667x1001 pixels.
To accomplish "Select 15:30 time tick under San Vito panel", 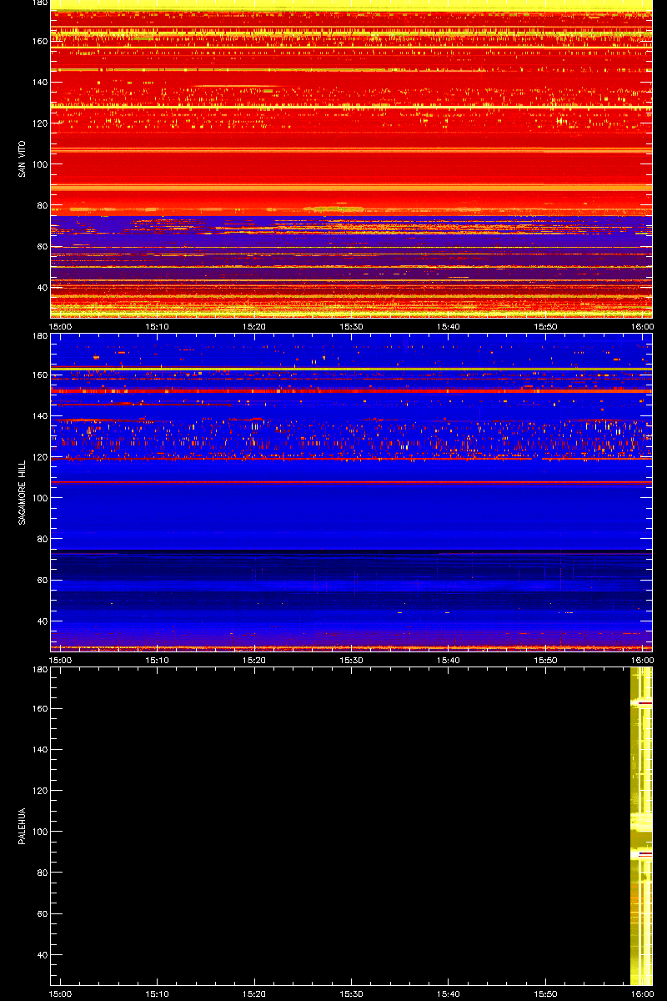I will [x=352, y=327].
